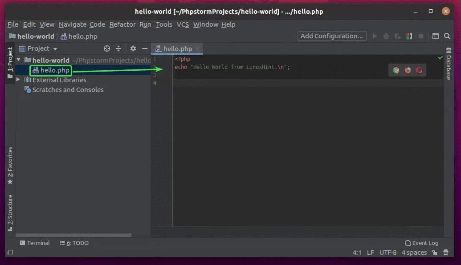Open the View menu
This screenshot has width=461, height=265.
tap(47, 24)
